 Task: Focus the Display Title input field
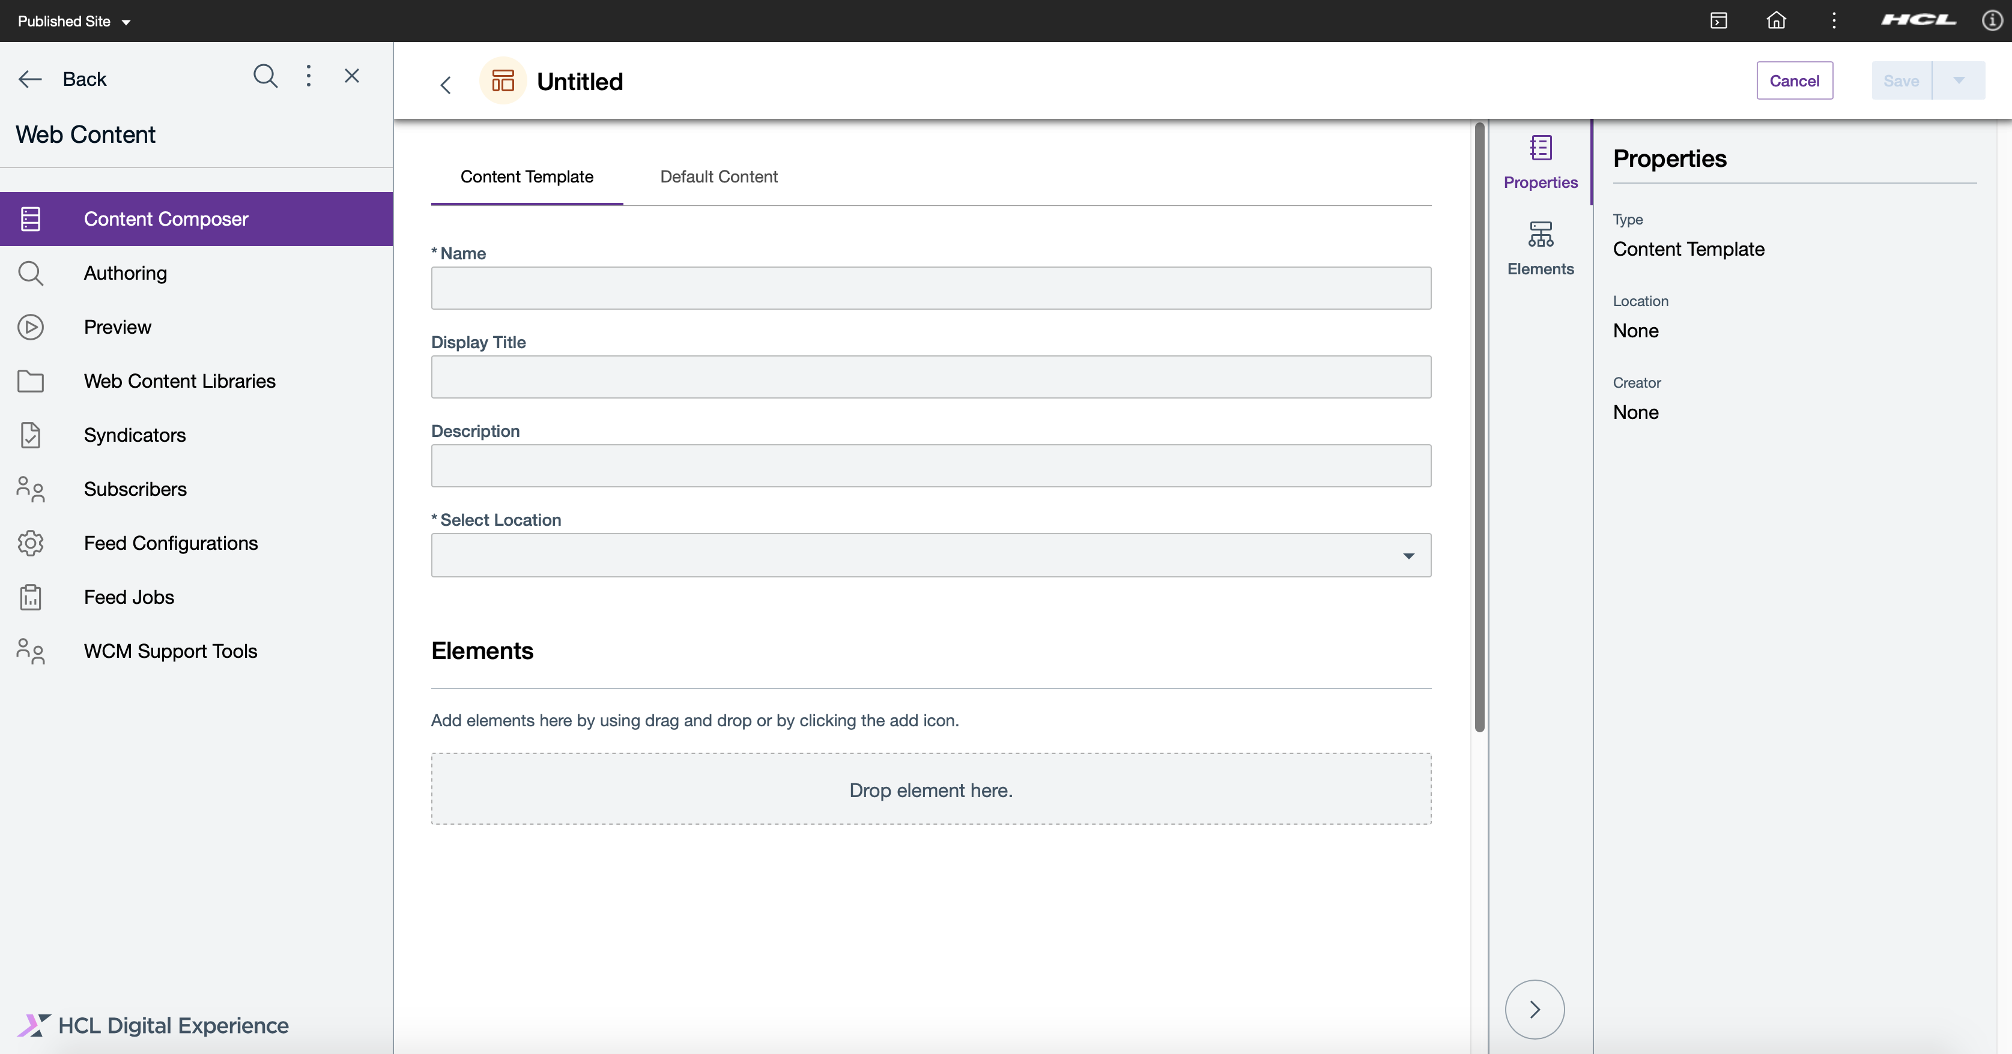931,377
